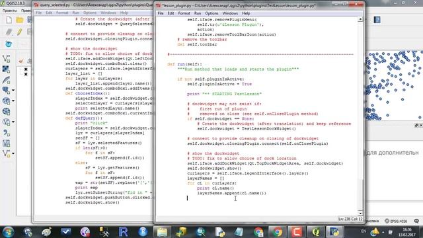The height and width of the screenshot is (238, 423).
Task: Toggle the second layer visibility checkbox
Action: [26, 74]
